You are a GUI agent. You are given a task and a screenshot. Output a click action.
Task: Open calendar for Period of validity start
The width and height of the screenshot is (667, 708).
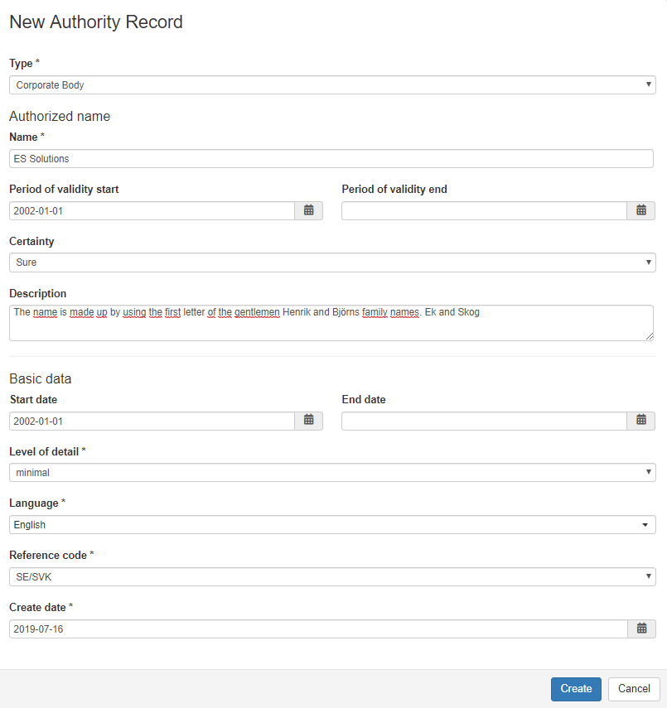(x=309, y=211)
